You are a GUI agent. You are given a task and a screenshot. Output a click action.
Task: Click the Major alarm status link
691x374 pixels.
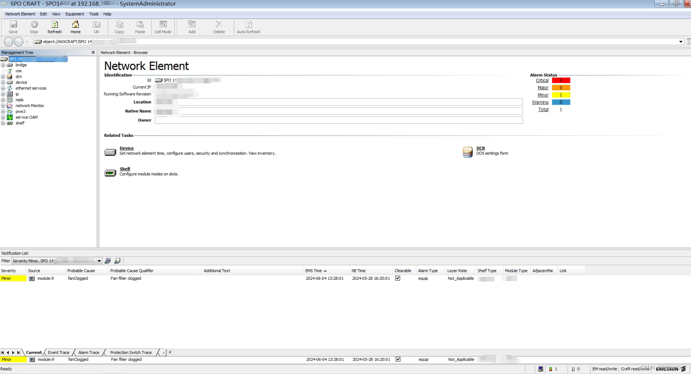(543, 88)
